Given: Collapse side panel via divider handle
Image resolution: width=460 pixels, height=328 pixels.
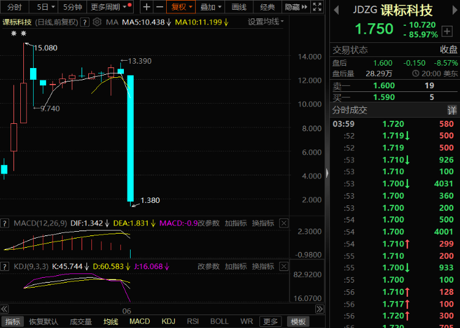Looking at the screenshot, I should [327, 173].
